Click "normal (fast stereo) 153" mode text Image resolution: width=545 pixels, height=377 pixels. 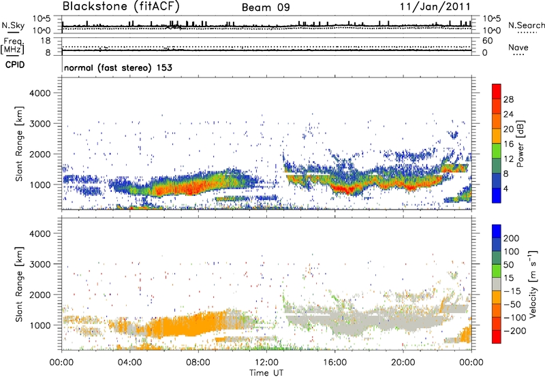click(118, 67)
